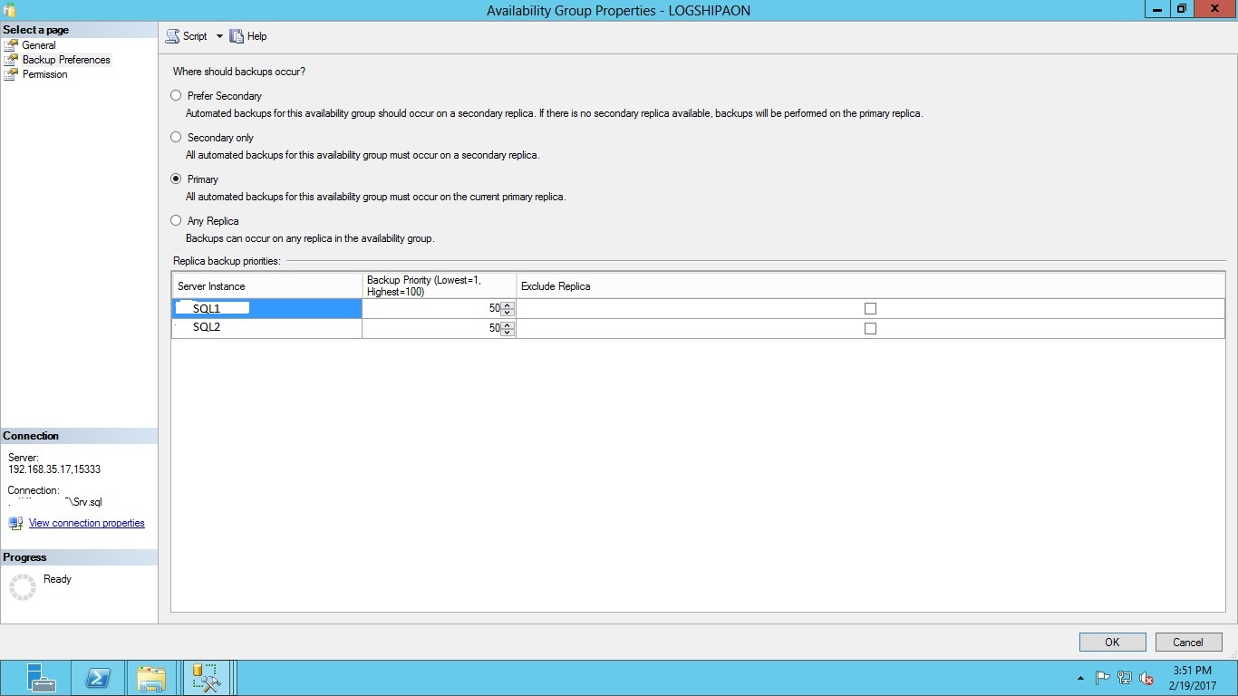Switch to SQL Server Management Studio taskbar icon
This screenshot has width=1238, height=696.
tap(206, 678)
